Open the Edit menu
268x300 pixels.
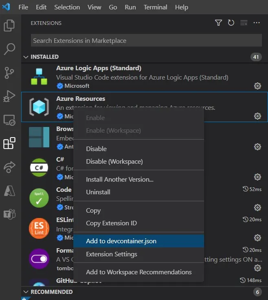click(x=41, y=7)
